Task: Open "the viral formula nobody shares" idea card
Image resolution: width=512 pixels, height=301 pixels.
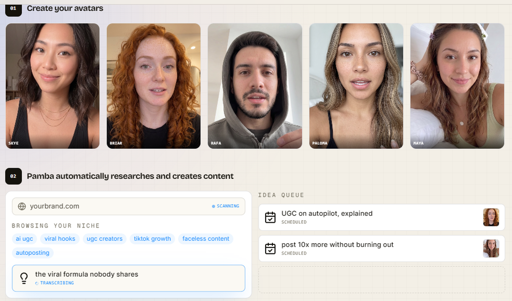Action: pos(129,278)
